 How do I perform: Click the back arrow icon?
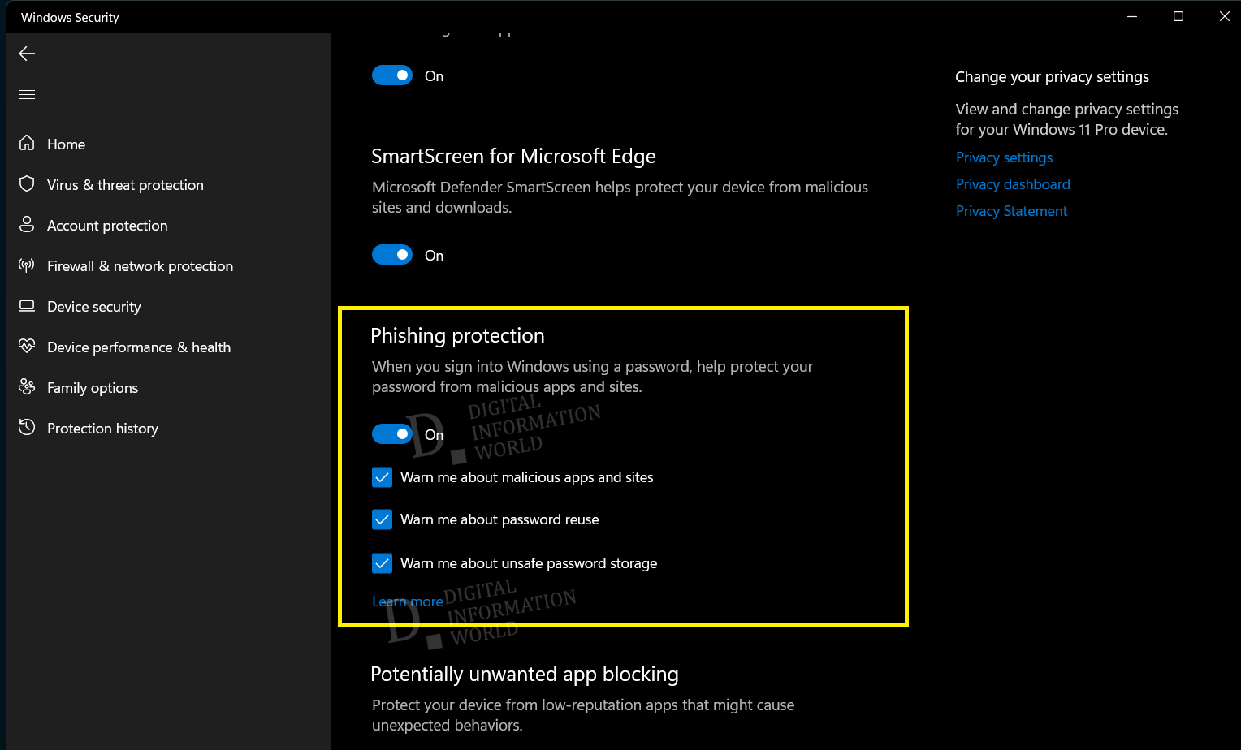[x=27, y=54]
